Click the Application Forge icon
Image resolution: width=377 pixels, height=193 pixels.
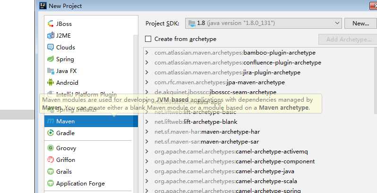pos(51,184)
